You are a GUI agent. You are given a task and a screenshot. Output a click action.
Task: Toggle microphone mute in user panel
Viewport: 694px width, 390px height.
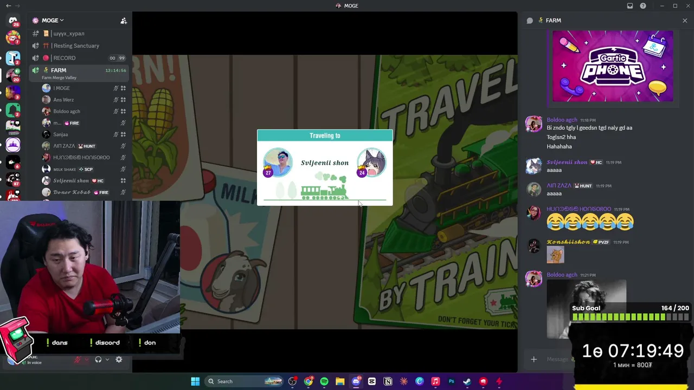[x=78, y=360]
